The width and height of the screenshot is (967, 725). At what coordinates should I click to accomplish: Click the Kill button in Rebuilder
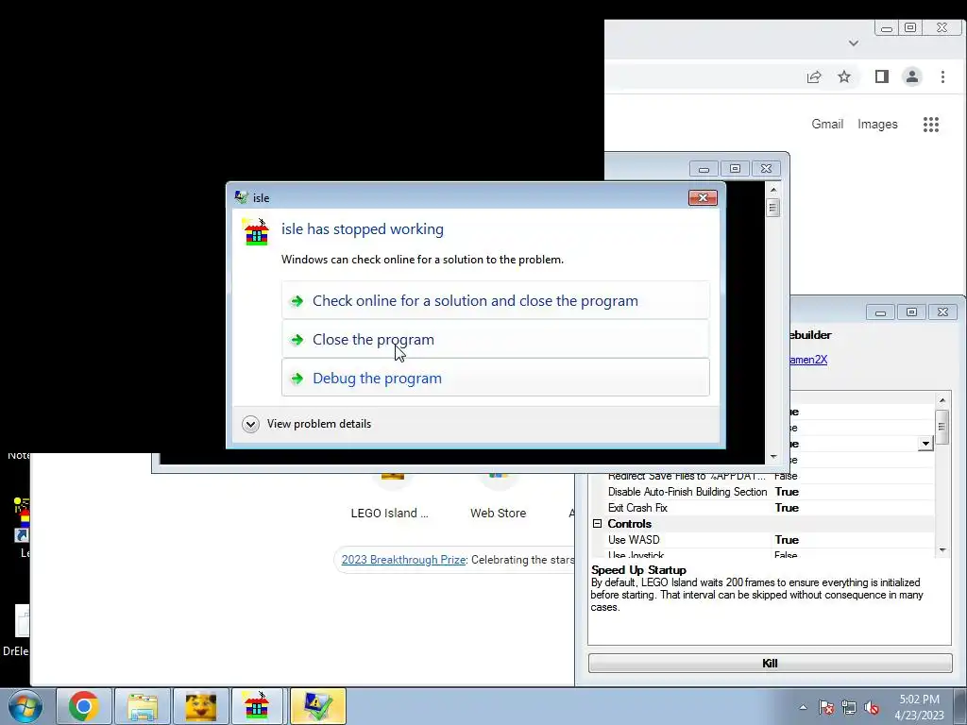(x=770, y=663)
